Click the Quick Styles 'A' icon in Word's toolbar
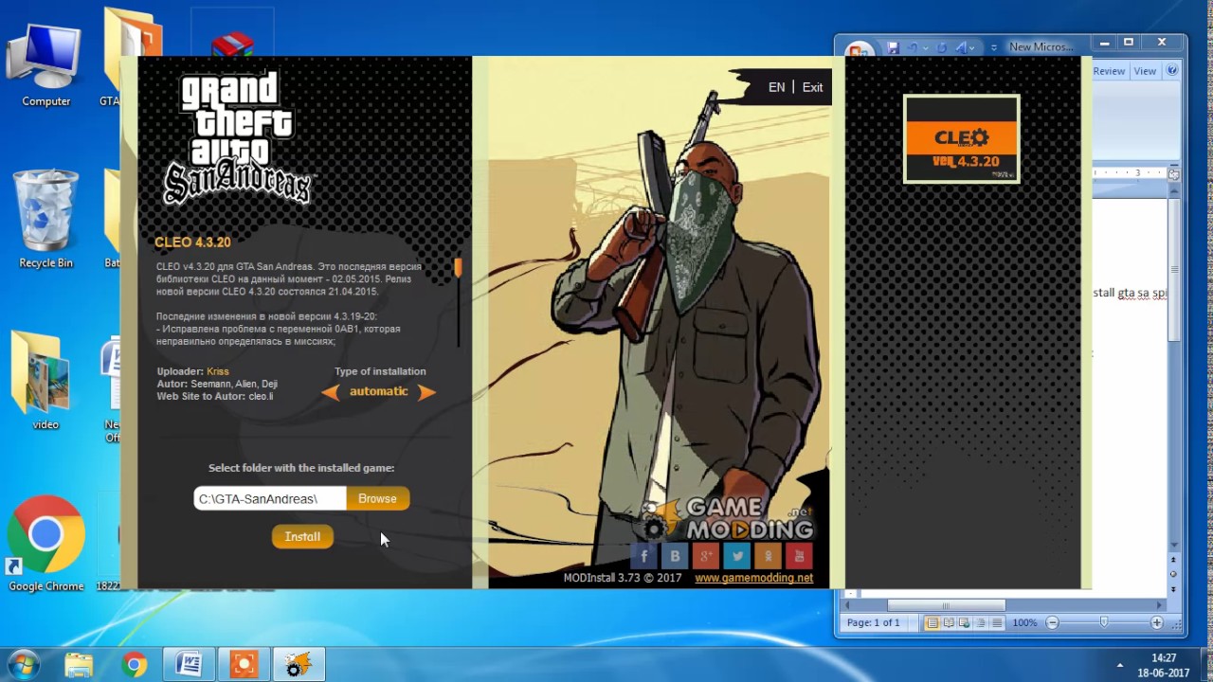1213x682 pixels. [962, 47]
